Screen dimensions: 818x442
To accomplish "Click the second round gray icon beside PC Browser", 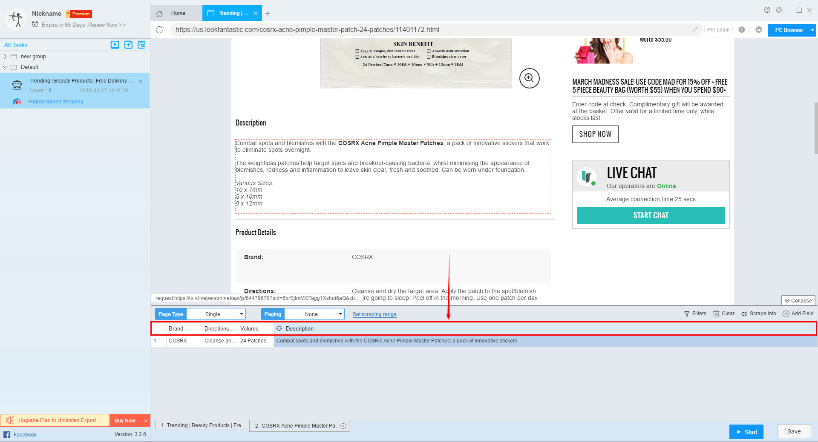I will (759, 30).
